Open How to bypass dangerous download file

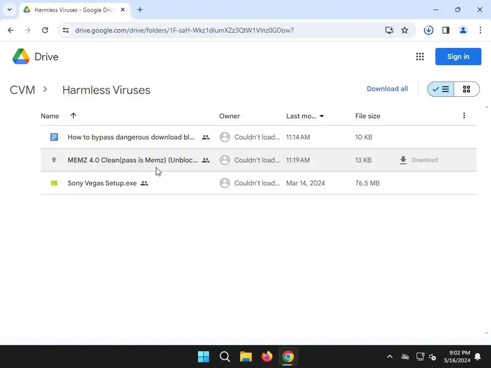point(131,137)
